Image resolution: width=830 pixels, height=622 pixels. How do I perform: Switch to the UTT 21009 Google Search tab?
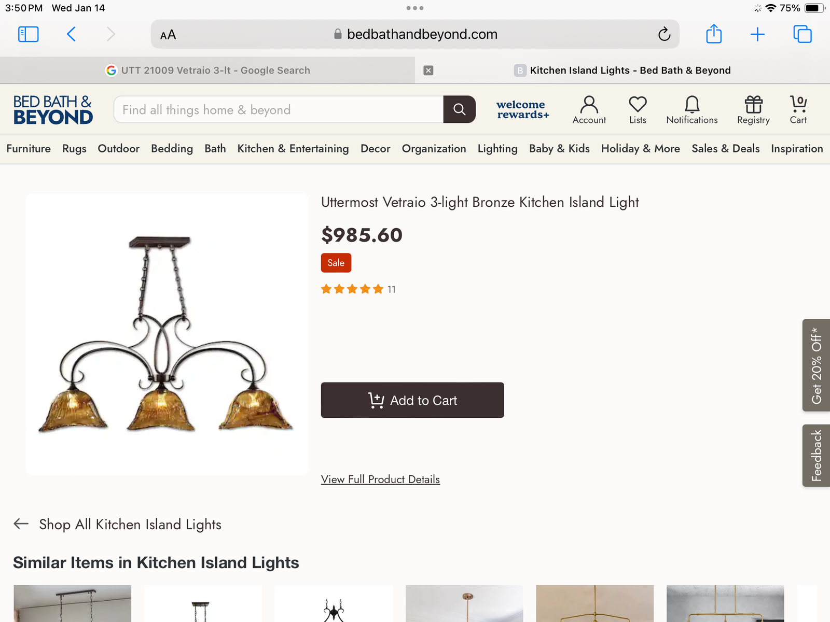[208, 70]
